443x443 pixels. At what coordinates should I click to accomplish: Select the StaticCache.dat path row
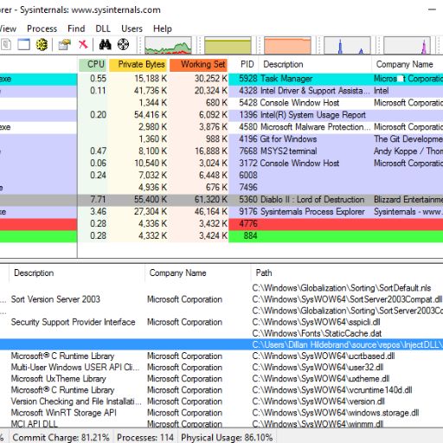(x=221, y=333)
